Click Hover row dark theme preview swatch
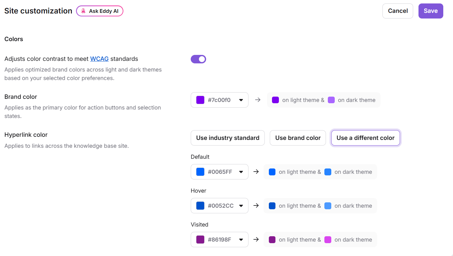 coord(328,206)
